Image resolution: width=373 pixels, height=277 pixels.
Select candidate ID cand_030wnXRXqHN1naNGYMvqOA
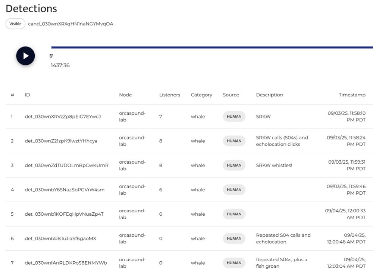70,24
